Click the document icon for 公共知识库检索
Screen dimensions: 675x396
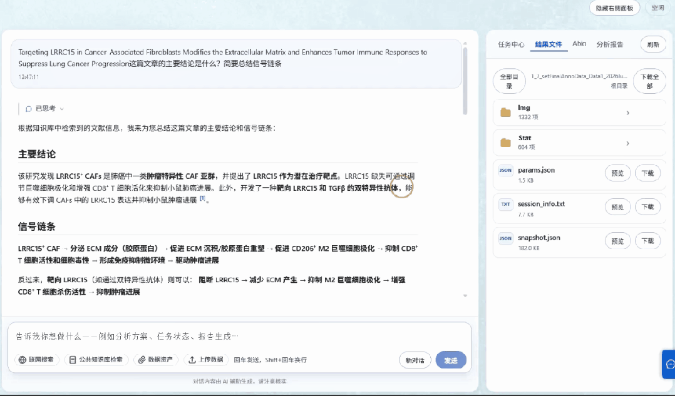click(73, 360)
